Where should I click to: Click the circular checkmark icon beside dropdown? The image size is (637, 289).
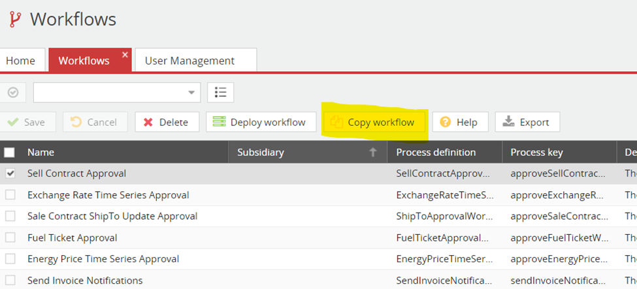(x=13, y=93)
